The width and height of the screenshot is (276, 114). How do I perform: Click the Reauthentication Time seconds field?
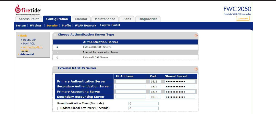[143, 104]
